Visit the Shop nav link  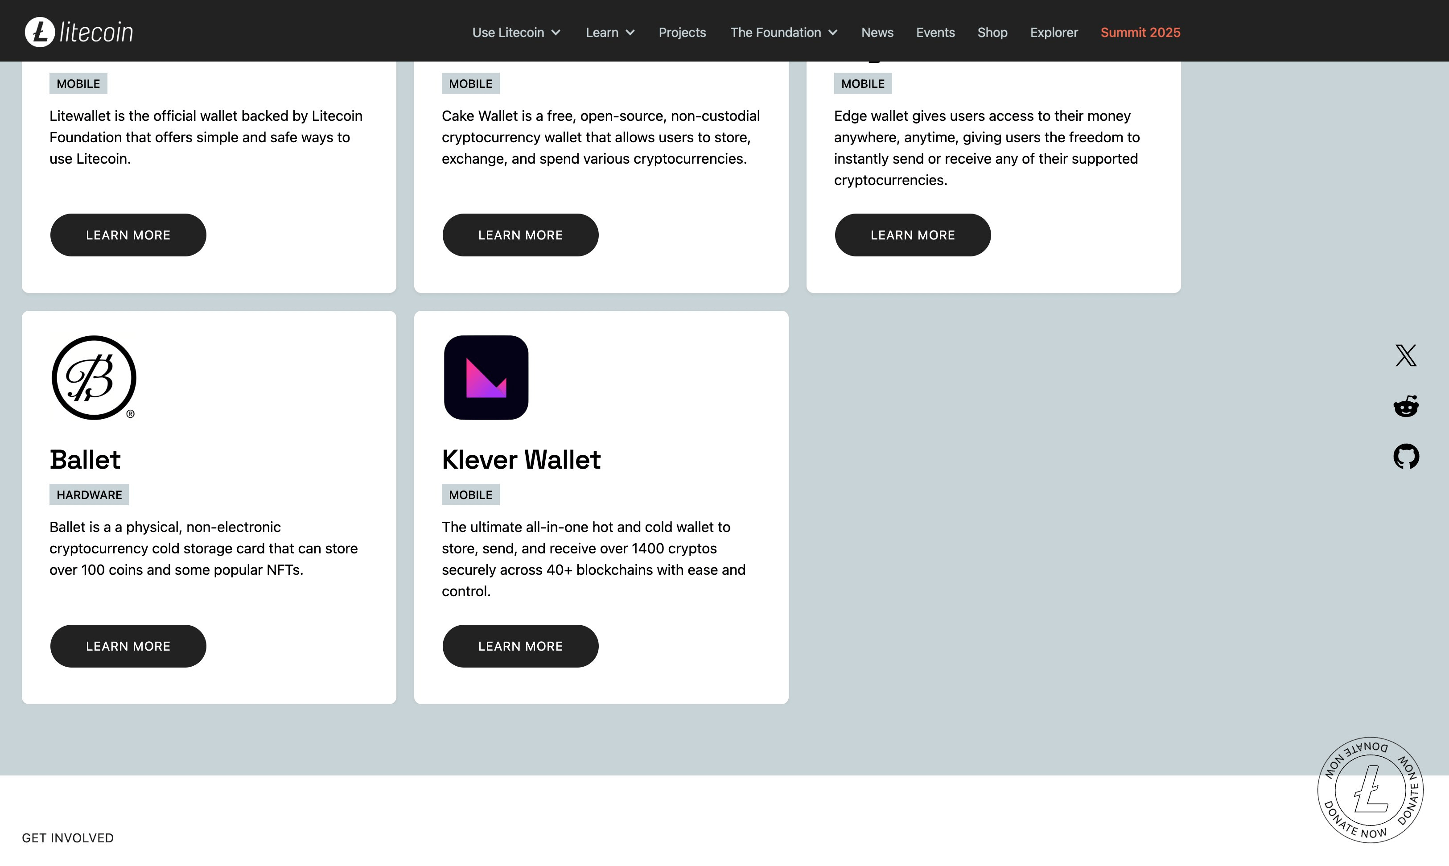992,33
